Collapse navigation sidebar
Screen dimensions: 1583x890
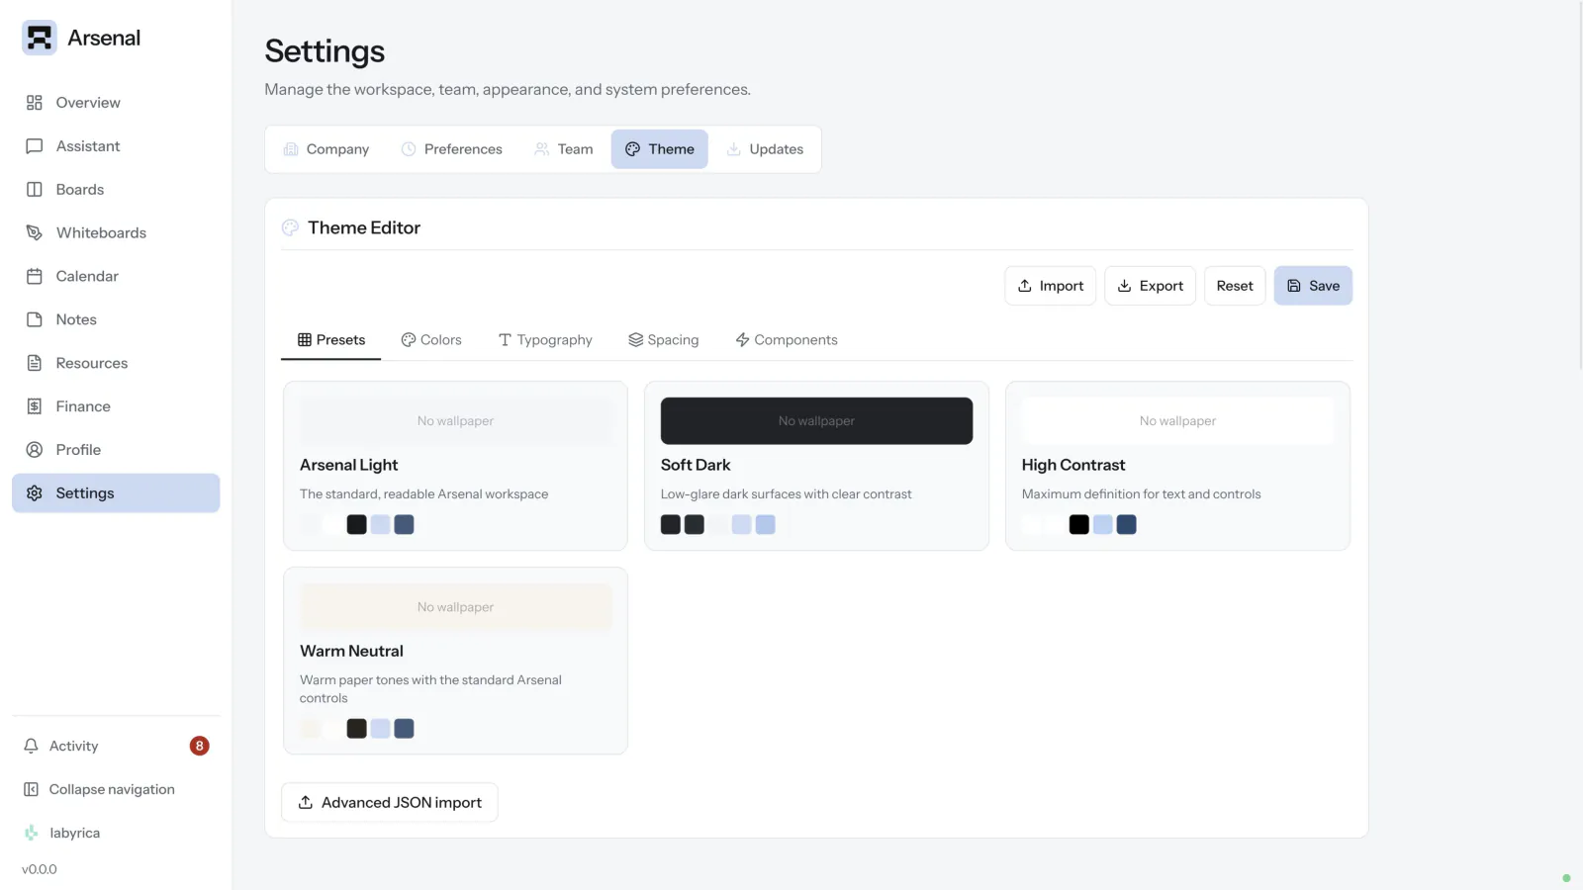(116, 789)
